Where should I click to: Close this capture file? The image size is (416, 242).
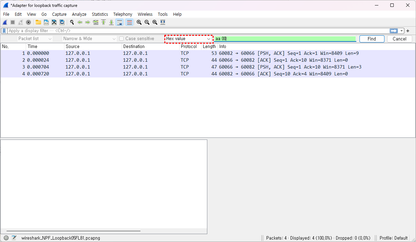point(54,22)
